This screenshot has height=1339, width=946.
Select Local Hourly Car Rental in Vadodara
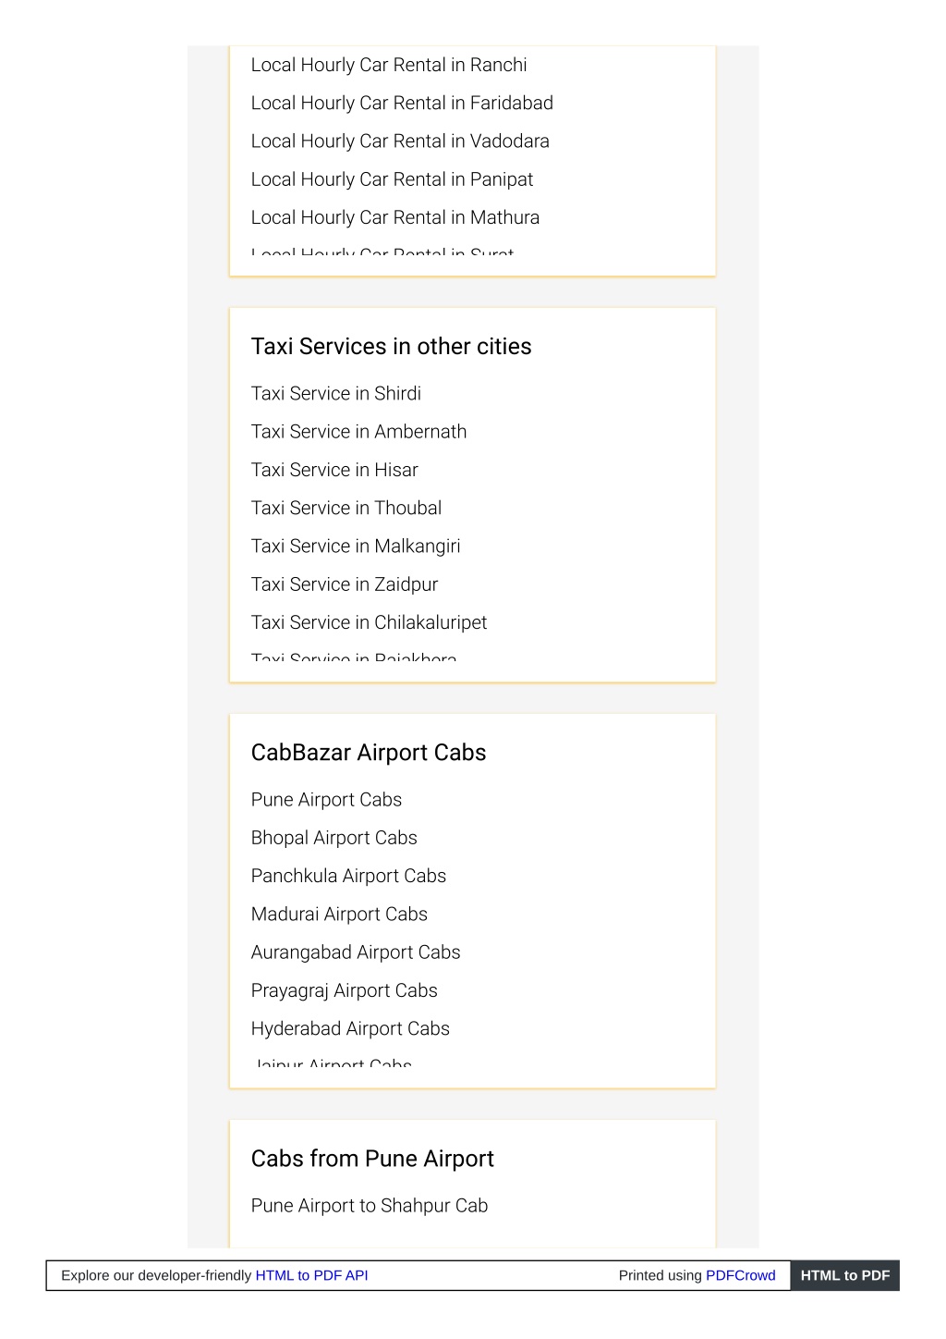pyautogui.click(x=400, y=141)
